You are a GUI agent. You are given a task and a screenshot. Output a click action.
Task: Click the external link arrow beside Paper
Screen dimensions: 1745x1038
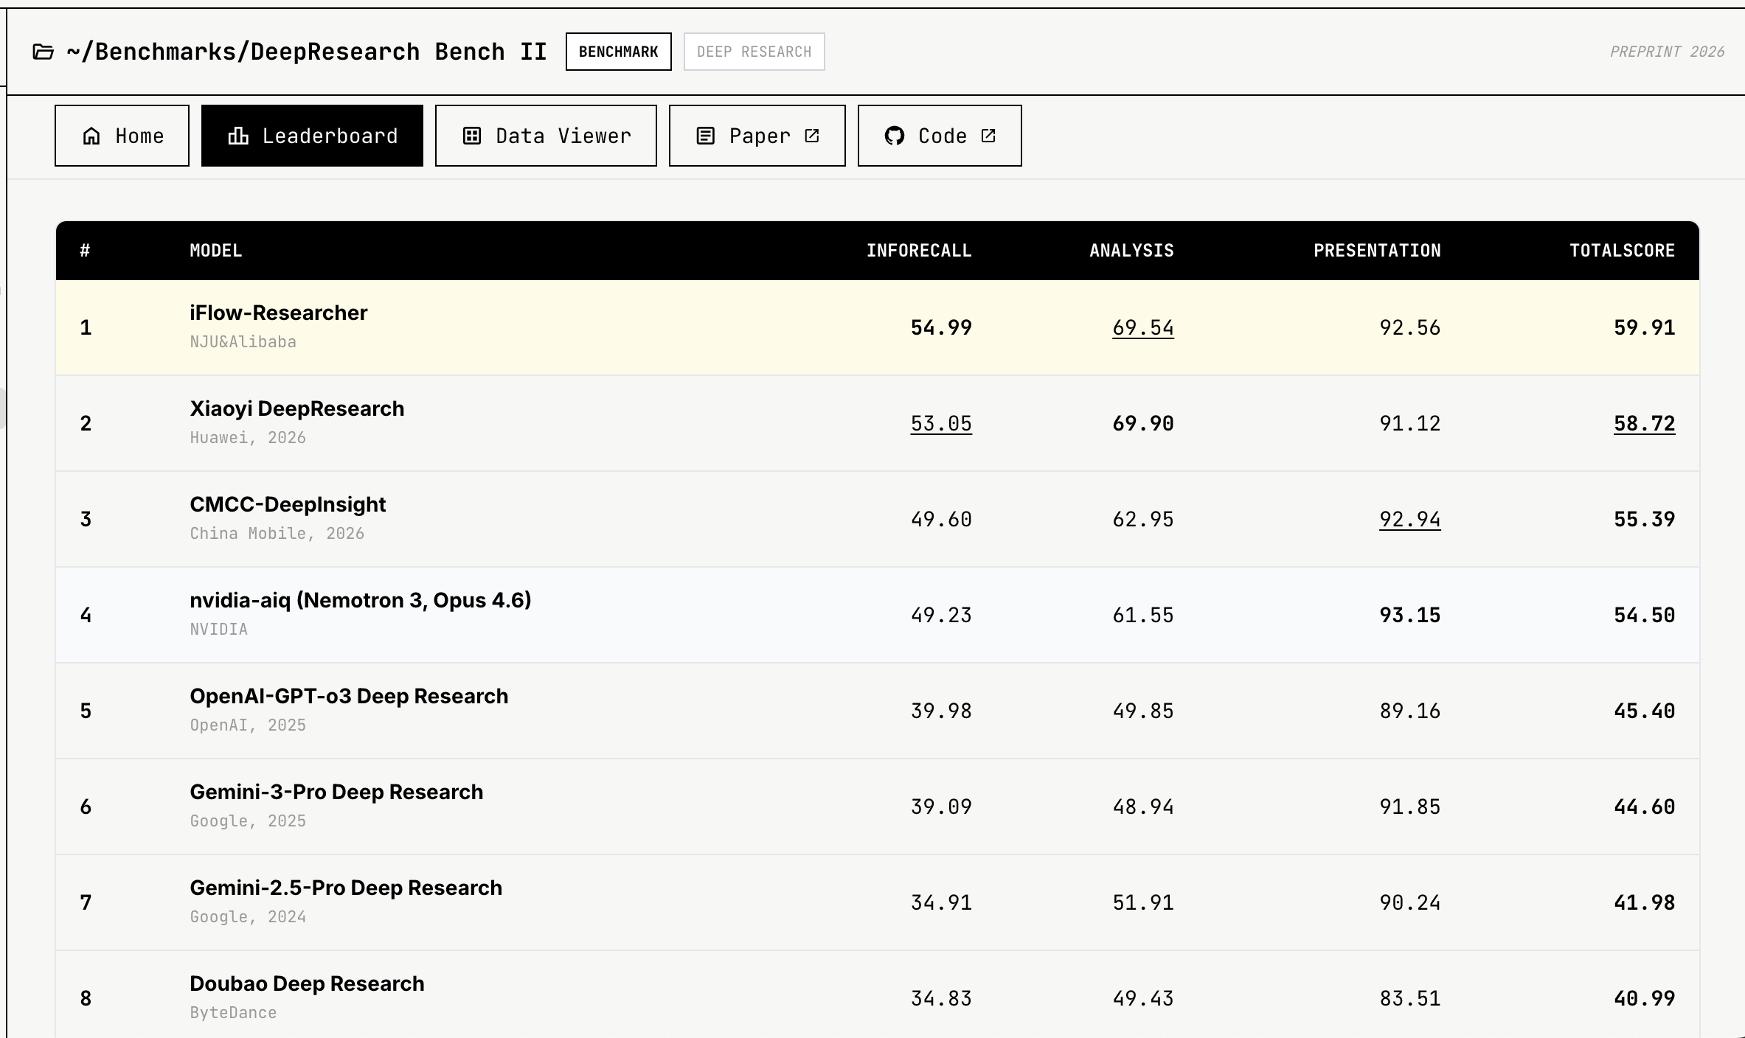click(812, 136)
